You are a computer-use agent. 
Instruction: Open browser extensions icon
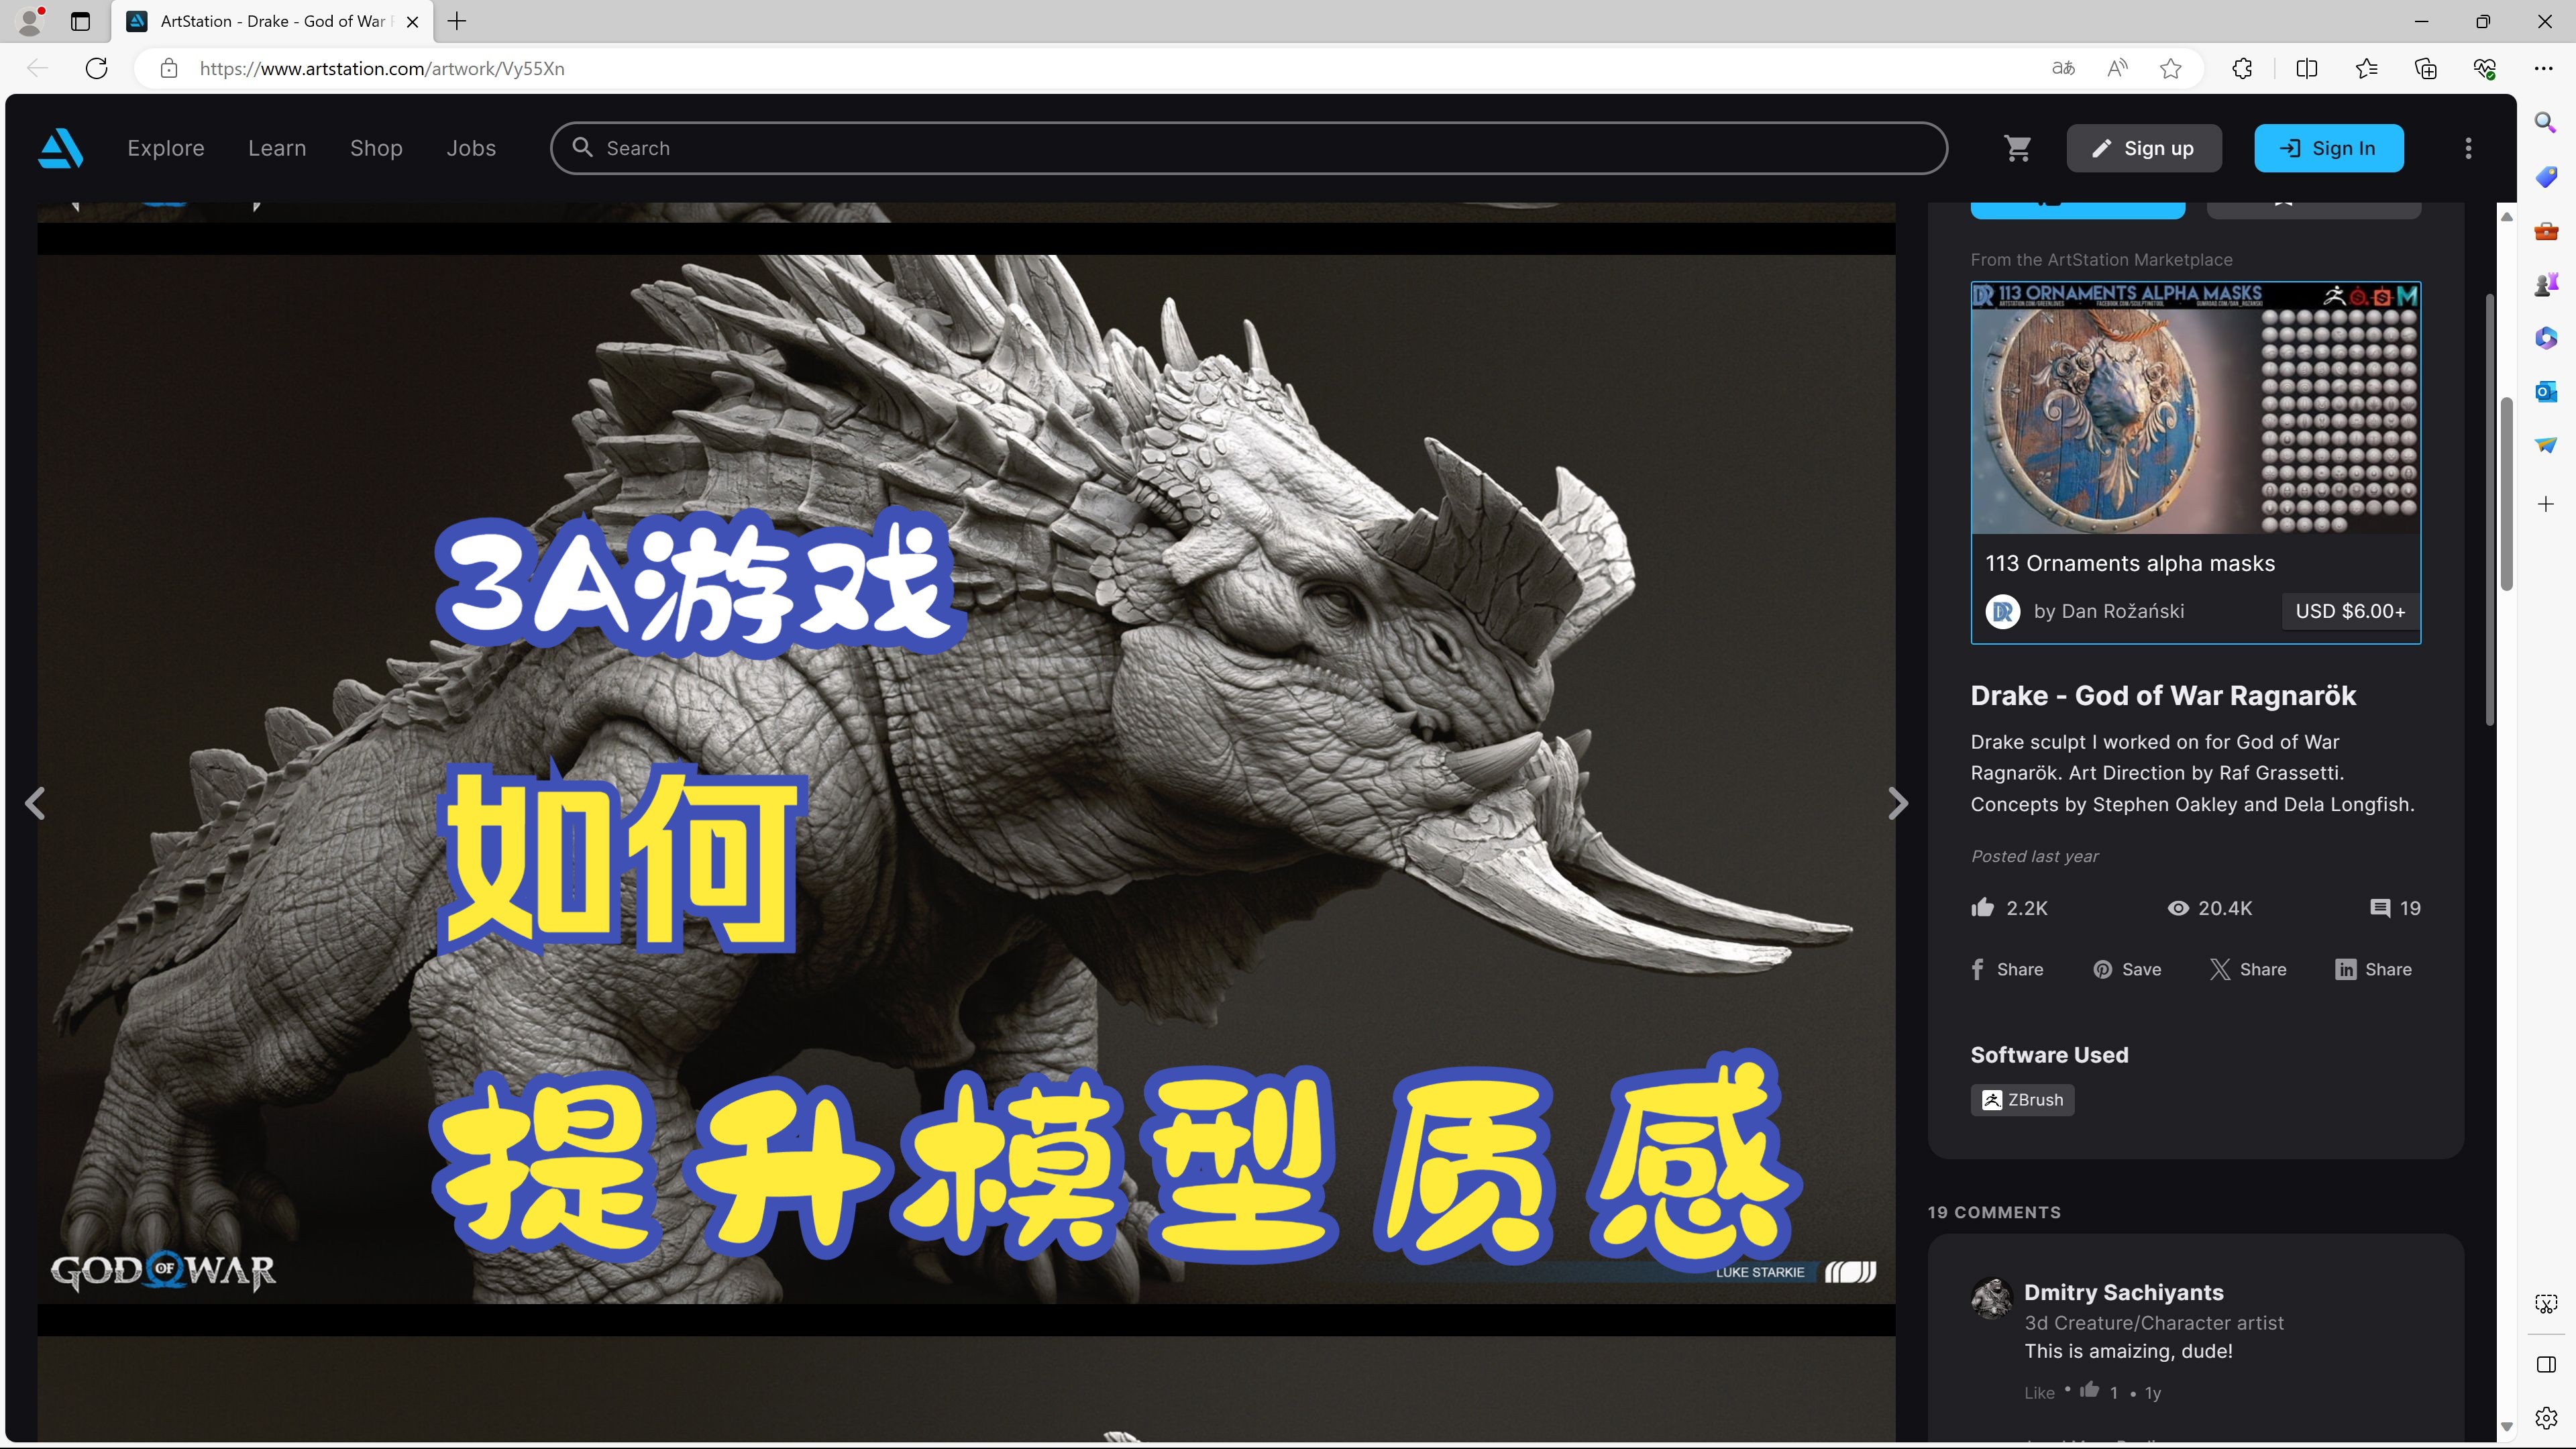pos(2242,68)
